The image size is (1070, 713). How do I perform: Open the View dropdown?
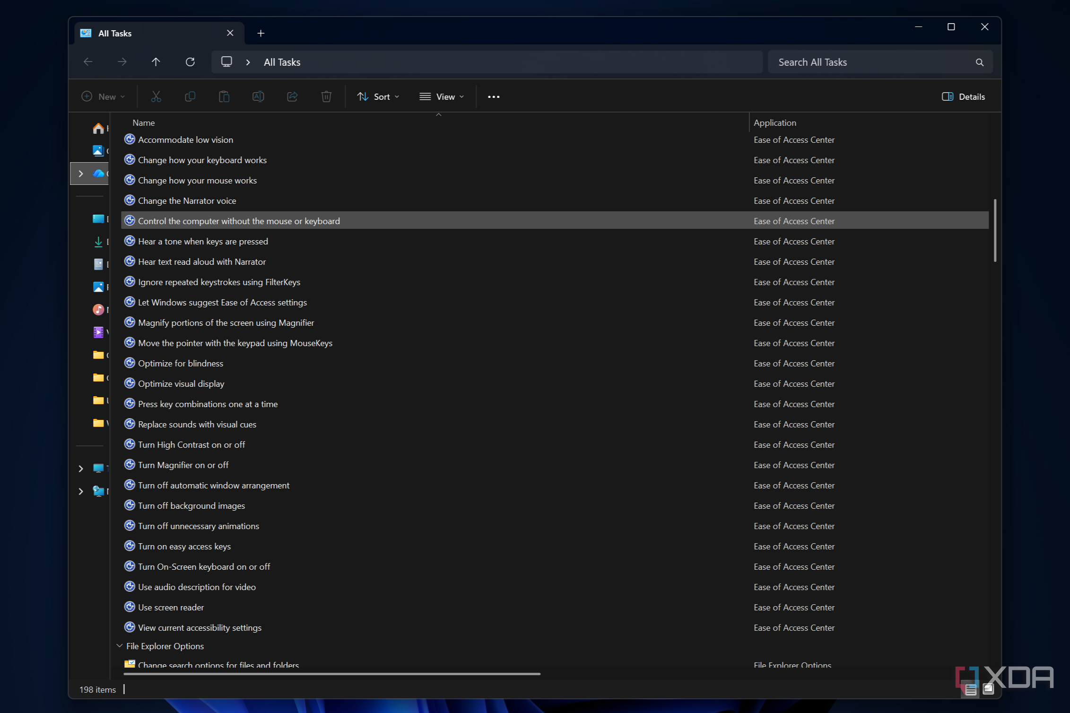442,96
